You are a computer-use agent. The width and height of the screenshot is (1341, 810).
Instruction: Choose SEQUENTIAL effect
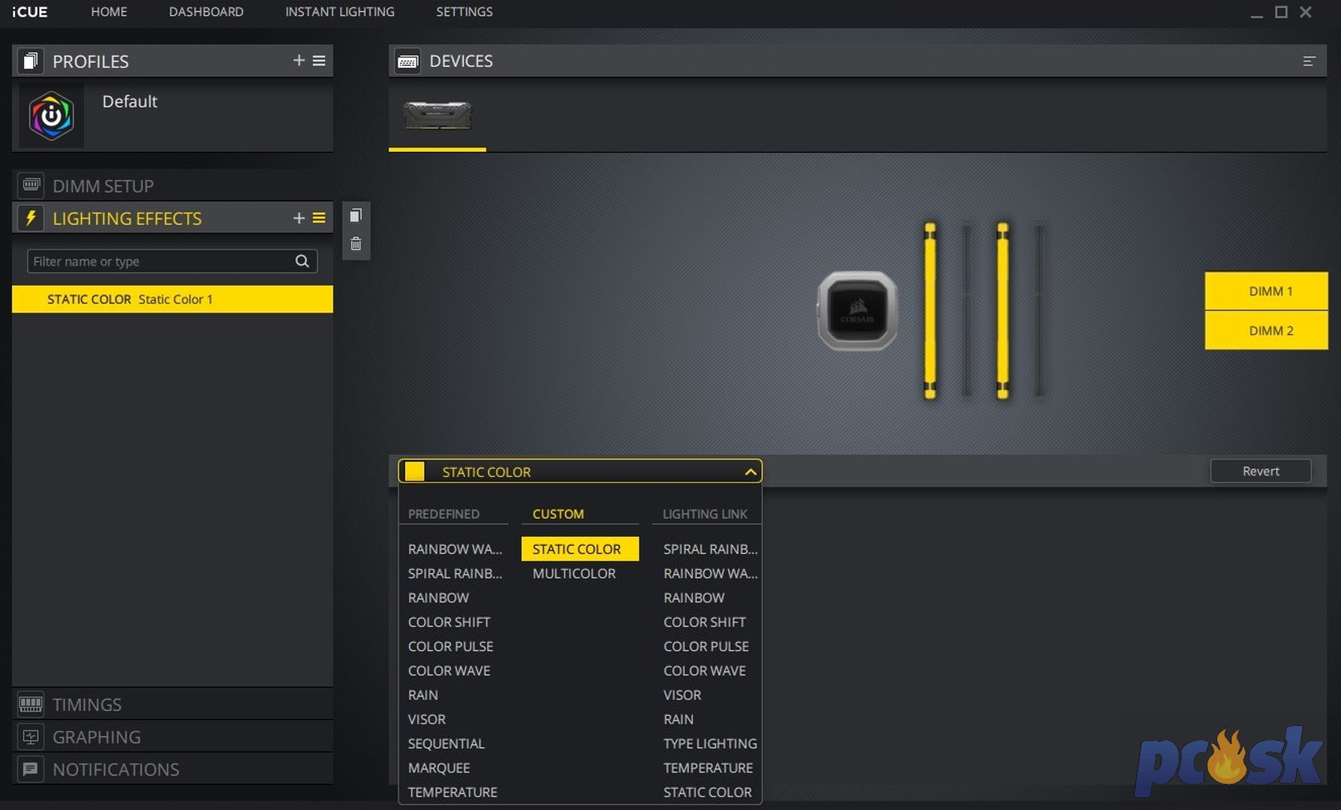coord(446,743)
